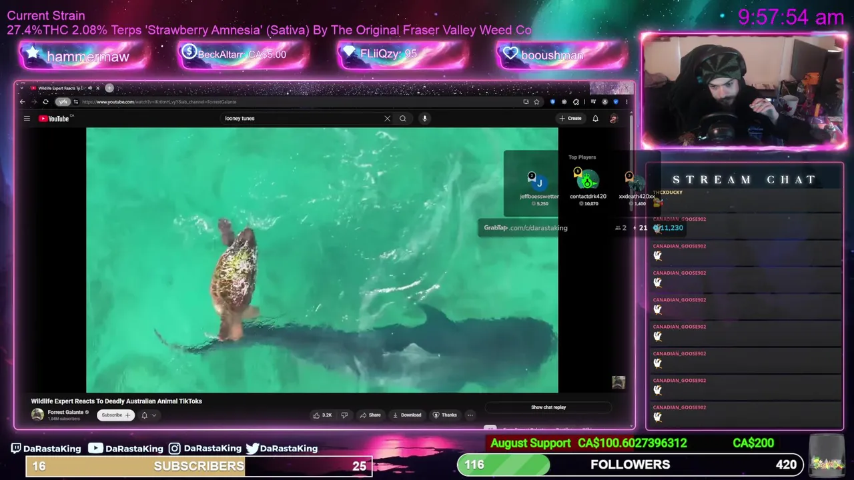Start voice search with microphone icon

pos(424,119)
